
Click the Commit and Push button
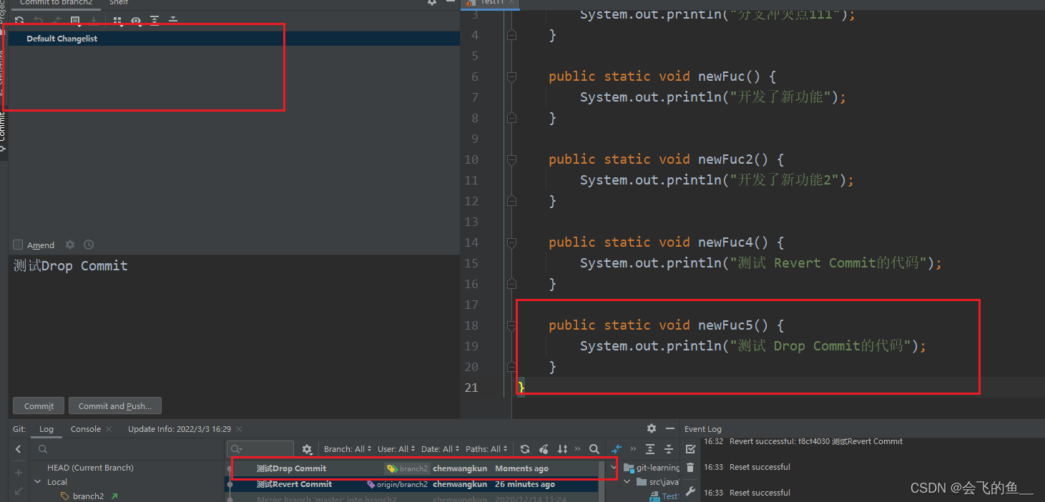click(115, 405)
